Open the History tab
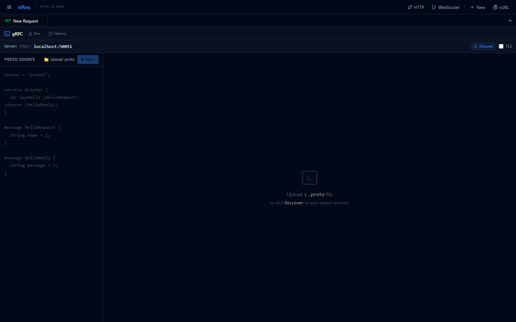 coord(57,34)
